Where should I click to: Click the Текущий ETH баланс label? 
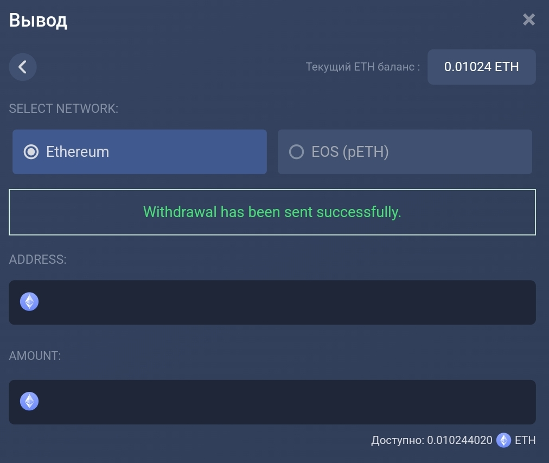coord(362,67)
